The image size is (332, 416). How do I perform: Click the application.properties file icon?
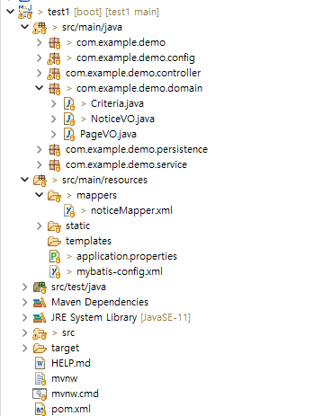click(x=55, y=257)
